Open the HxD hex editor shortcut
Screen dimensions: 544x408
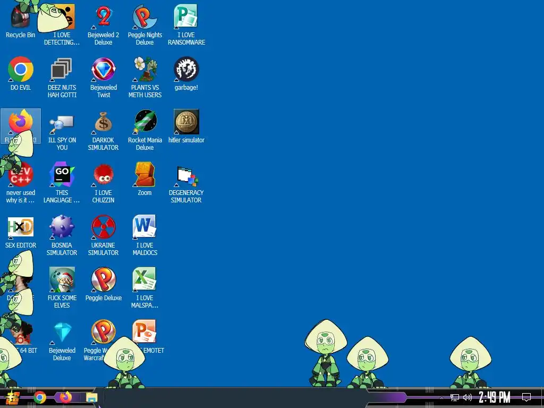tap(21, 232)
